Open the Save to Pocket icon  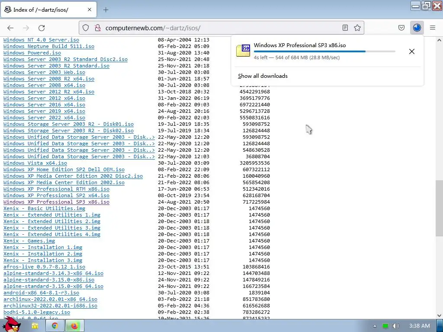point(401,28)
